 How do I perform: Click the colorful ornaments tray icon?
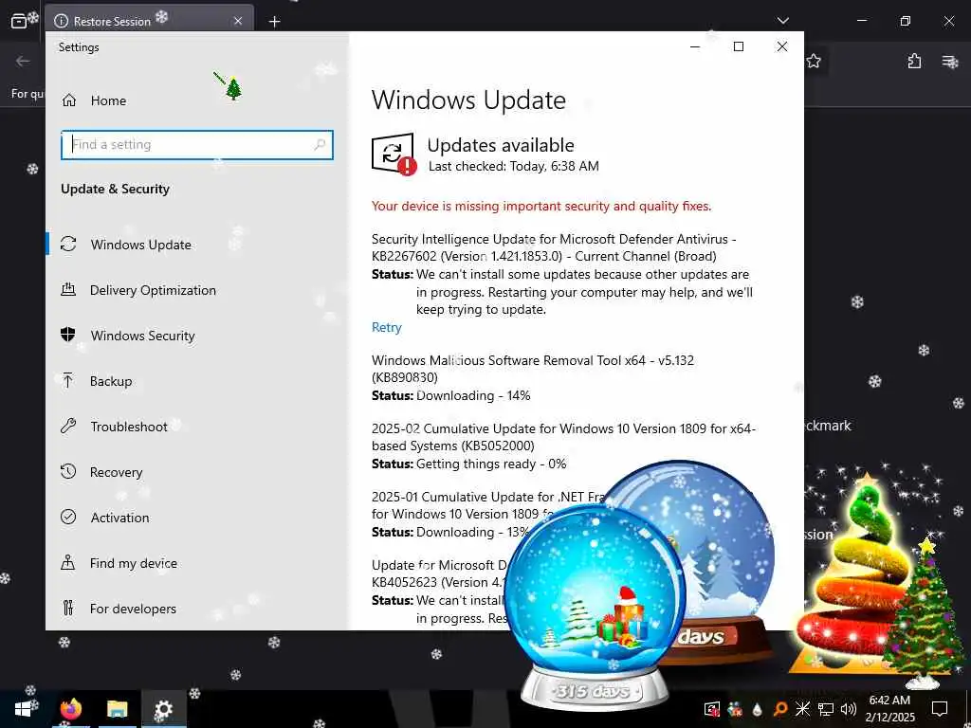coord(735,709)
